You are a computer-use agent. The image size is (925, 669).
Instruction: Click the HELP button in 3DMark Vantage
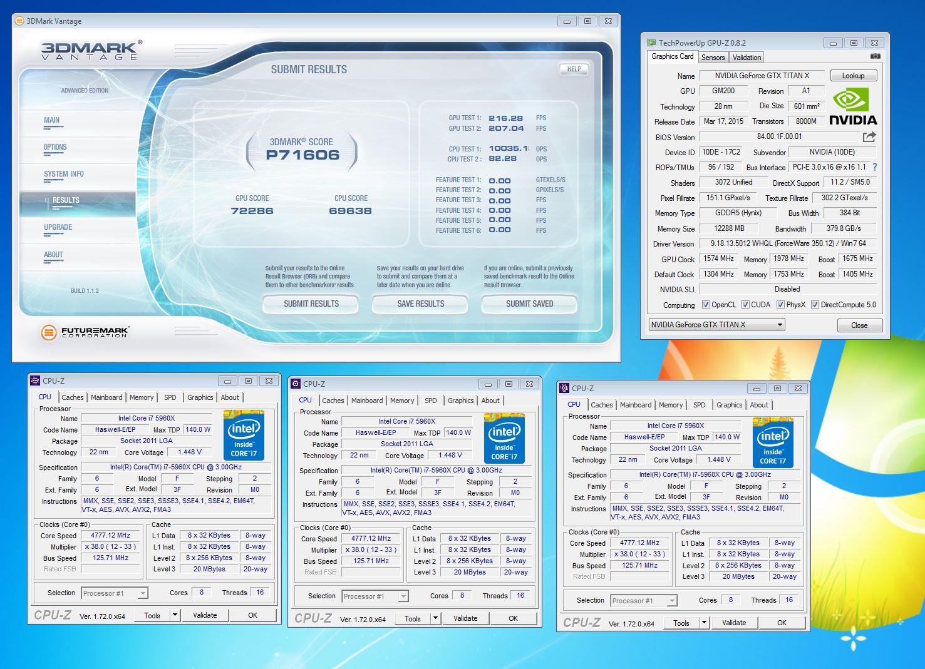click(574, 69)
